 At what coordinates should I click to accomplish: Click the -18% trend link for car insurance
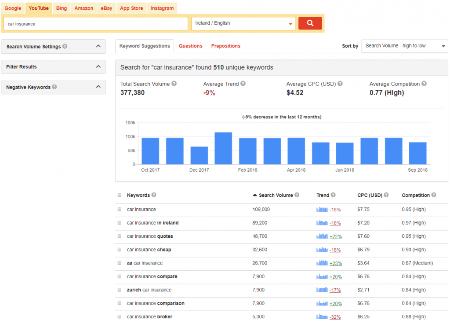tap(335, 210)
